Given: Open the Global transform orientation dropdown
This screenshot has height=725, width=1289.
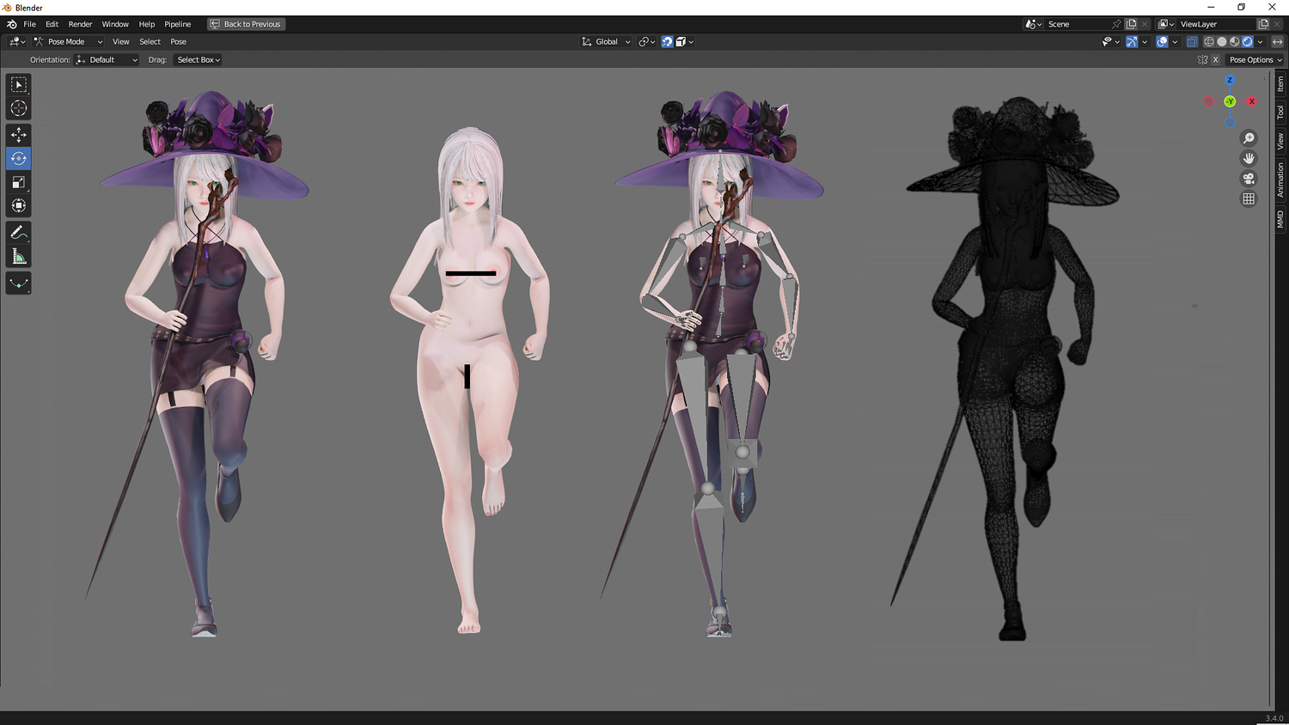Looking at the screenshot, I should point(606,41).
